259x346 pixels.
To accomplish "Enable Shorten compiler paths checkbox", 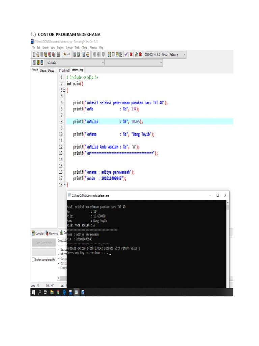I will click(33, 259).
